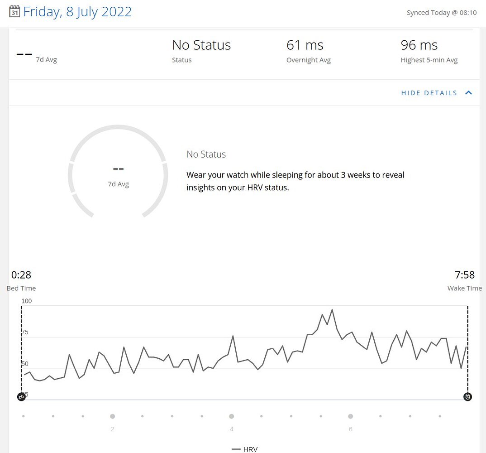Click the 96 ms Highest 5-min Avg value
The height and width of the screenshot is (453, 486).
419,45
